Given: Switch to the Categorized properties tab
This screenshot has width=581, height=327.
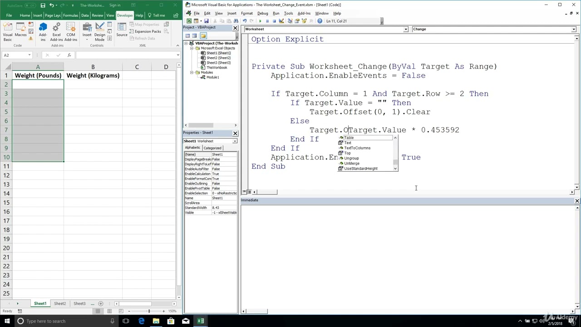Looking at the screenshot, I should pos(212,148).
